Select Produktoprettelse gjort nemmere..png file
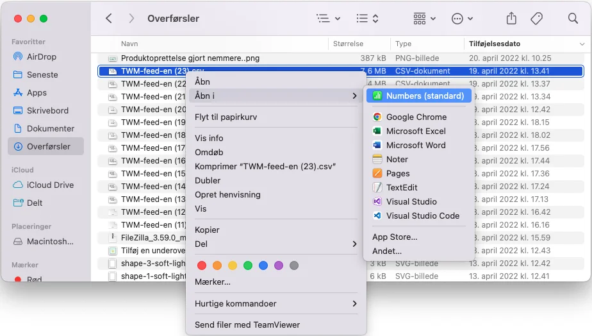This screenshot has width=592, height=336. pos(341,58)
